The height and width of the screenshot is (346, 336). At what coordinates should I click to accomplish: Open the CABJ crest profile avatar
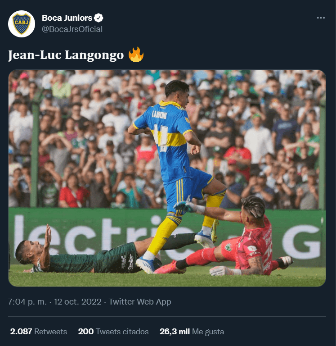[22, 24]
